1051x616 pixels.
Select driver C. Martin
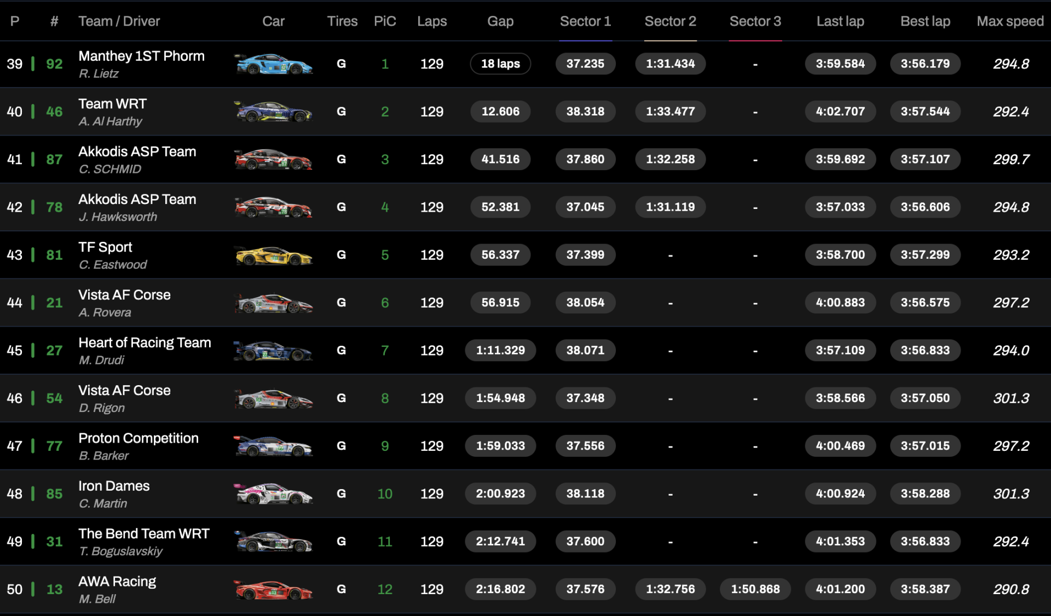[103, 503]
